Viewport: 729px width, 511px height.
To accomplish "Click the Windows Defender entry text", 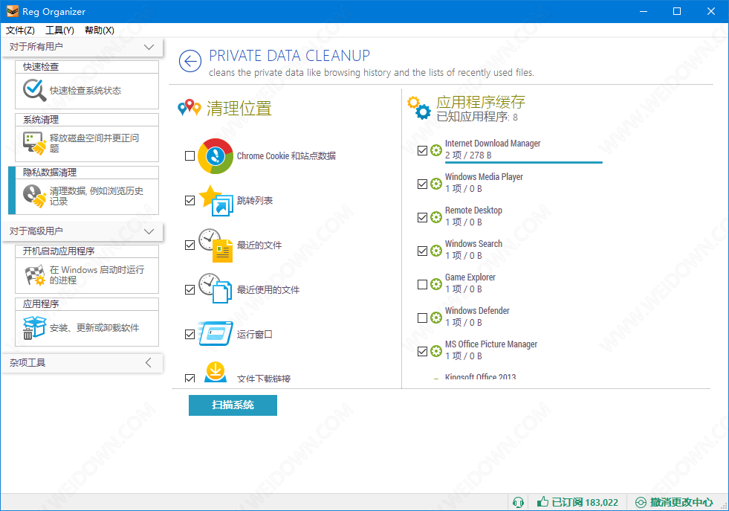I will pos(477,310).
